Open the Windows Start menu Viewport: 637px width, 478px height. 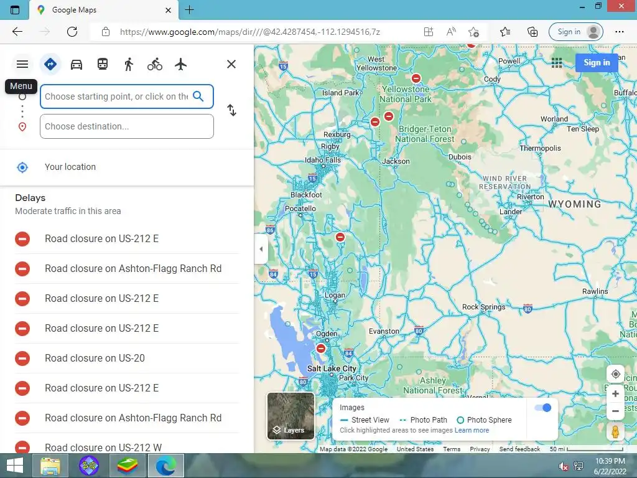click(15, 466)
